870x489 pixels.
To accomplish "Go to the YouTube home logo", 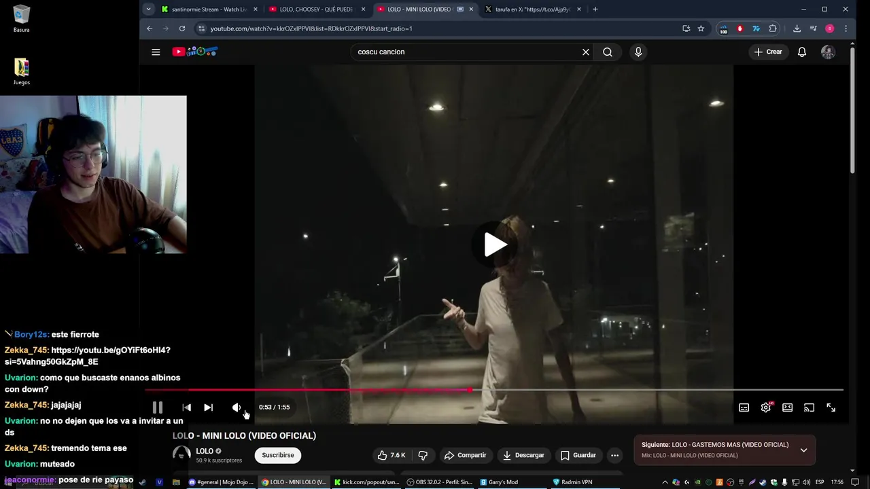I will (195, 52).
